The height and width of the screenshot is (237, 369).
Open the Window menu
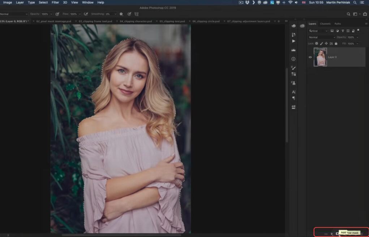point(87,3)
